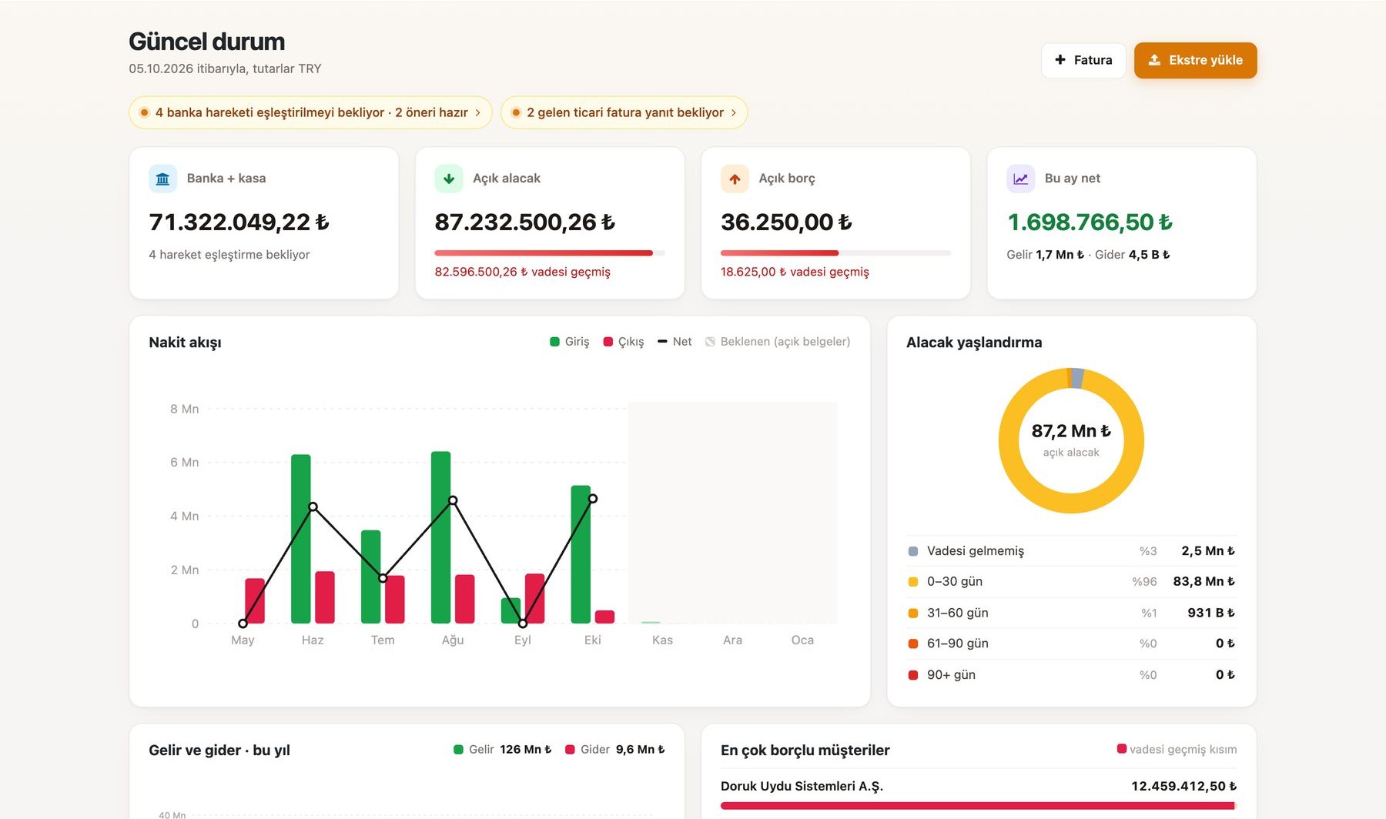The height and width of the screenshot is (819, 1386).
Task: Click the Eki Net line data point
Action: click(593, 499)
